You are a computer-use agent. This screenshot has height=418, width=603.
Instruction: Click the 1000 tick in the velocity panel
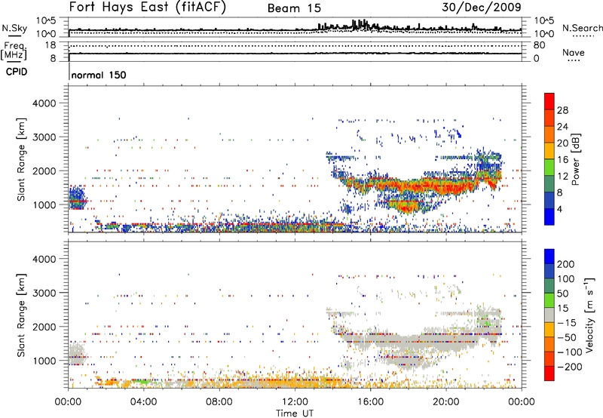pyautogui.click(x=44, y=361)
